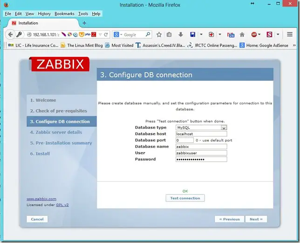The height and width of the screenshot is (243, 300).
Task: Click the key icon beside the address bar
Action: [19, 35]
